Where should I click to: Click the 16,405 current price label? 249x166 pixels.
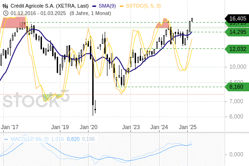[x=237, y=18]
